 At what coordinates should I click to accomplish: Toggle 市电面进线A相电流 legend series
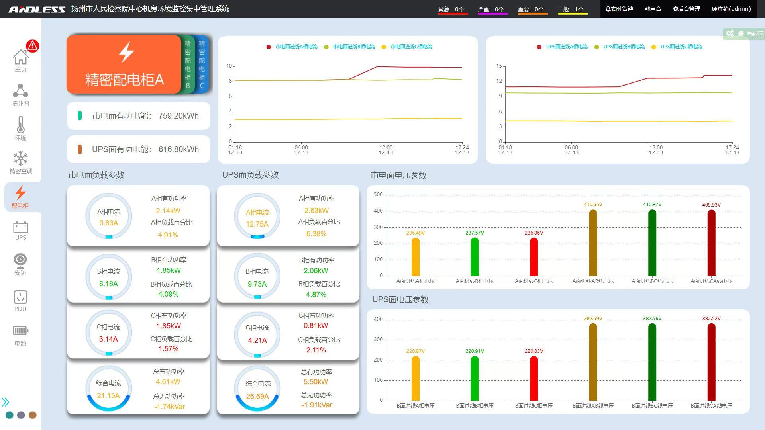click(296, 47)
